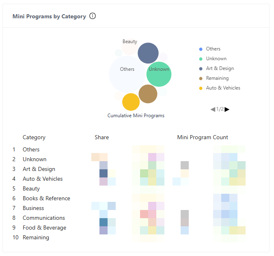Open the Communications category row
The height and width of the screenshot is (256, 274).
[44, 218]
